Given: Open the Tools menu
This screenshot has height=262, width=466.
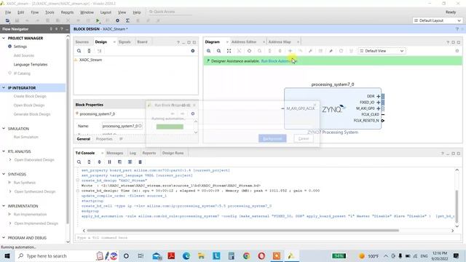Looking at the screenshot, I should (50, 12).
